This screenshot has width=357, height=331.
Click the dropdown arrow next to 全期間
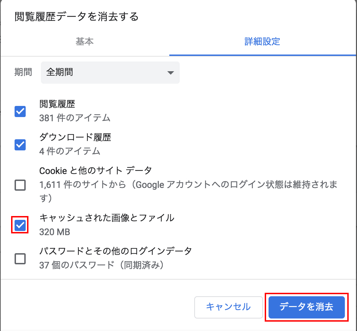pos(170,73)
